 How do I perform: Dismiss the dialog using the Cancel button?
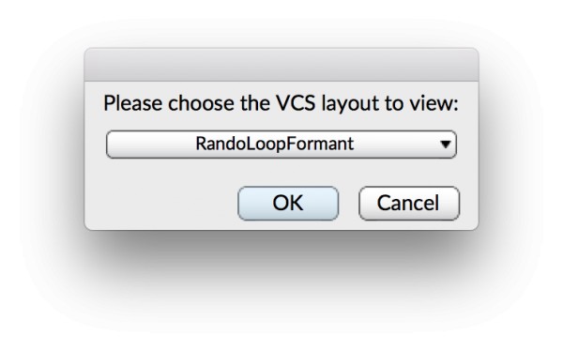click(409, 204)
